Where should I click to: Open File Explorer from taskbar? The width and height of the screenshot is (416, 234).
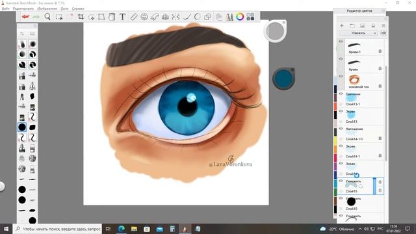coord(134,229)
